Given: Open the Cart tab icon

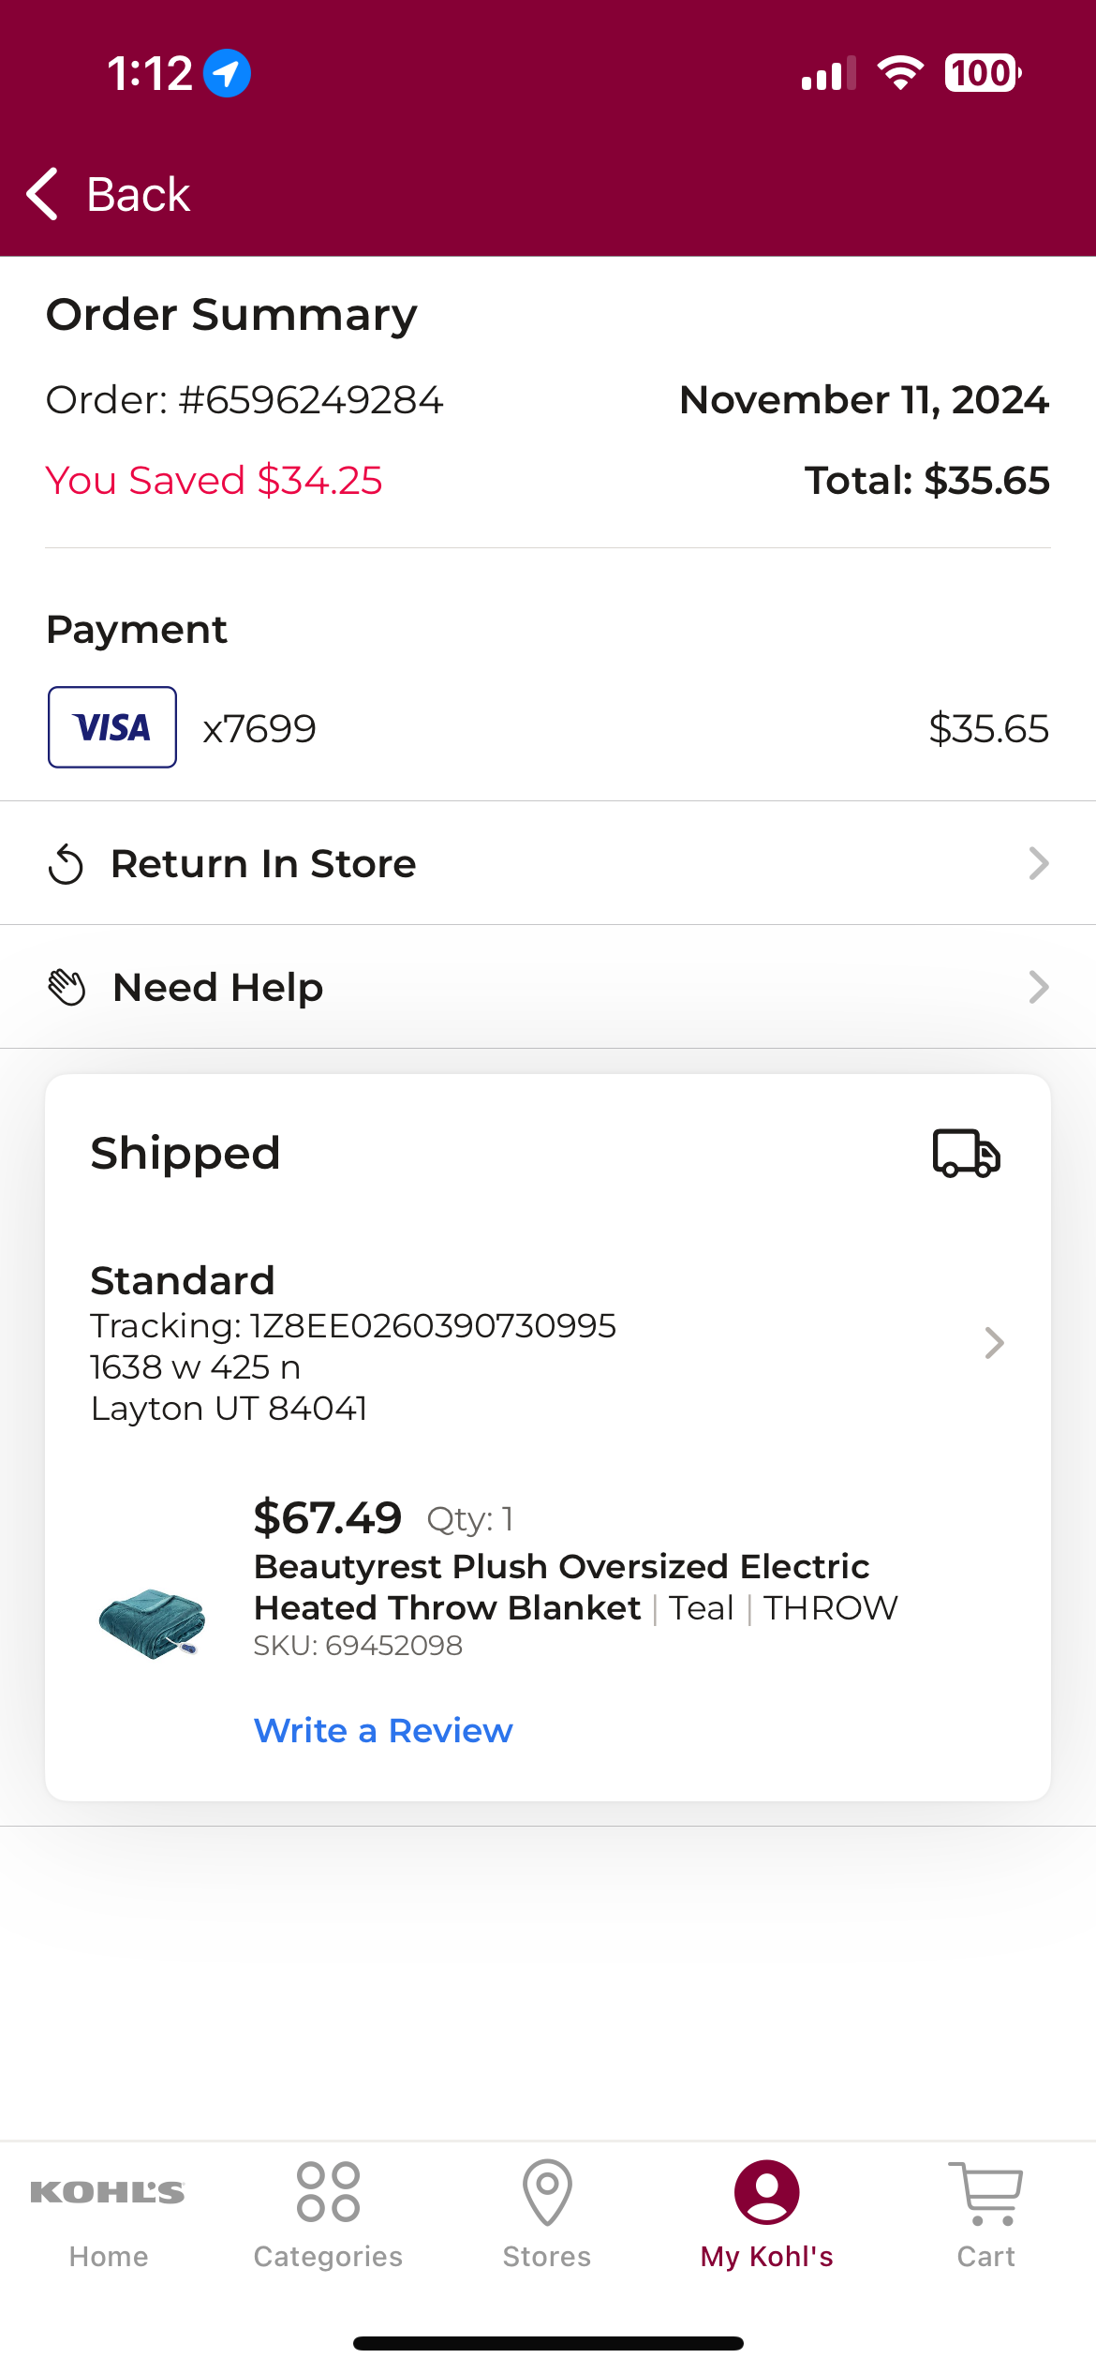Looking at the screenshot, I should [985, 2193].
